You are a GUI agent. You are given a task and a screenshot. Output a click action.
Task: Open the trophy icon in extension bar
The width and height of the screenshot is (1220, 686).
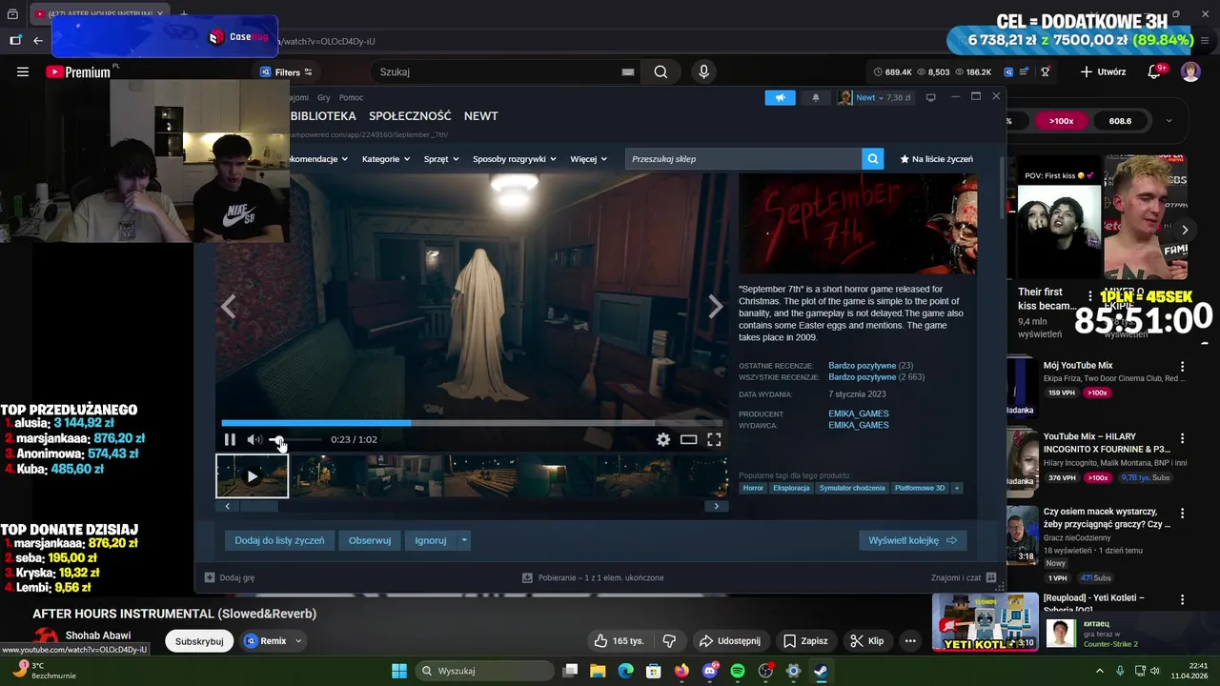[1046, 71]
